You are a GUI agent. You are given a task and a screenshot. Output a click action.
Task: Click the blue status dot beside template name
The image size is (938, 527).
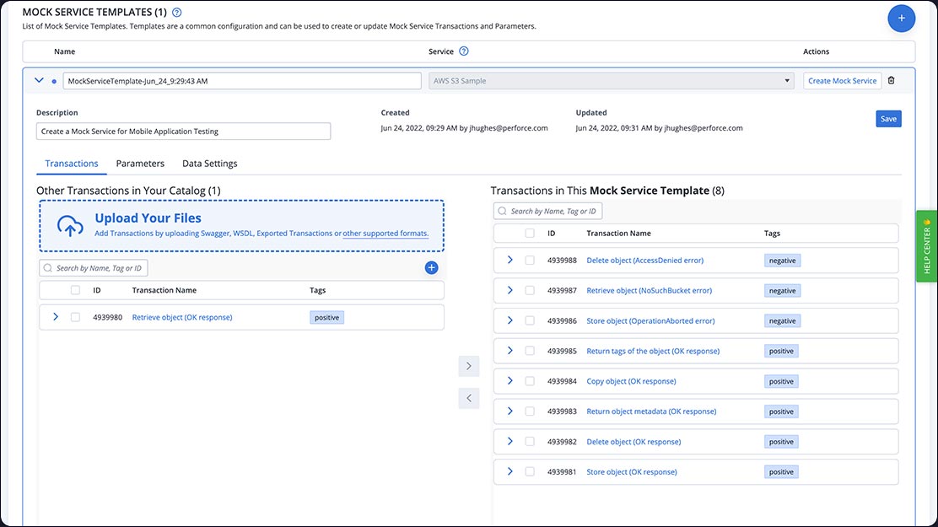coord(55,81)
